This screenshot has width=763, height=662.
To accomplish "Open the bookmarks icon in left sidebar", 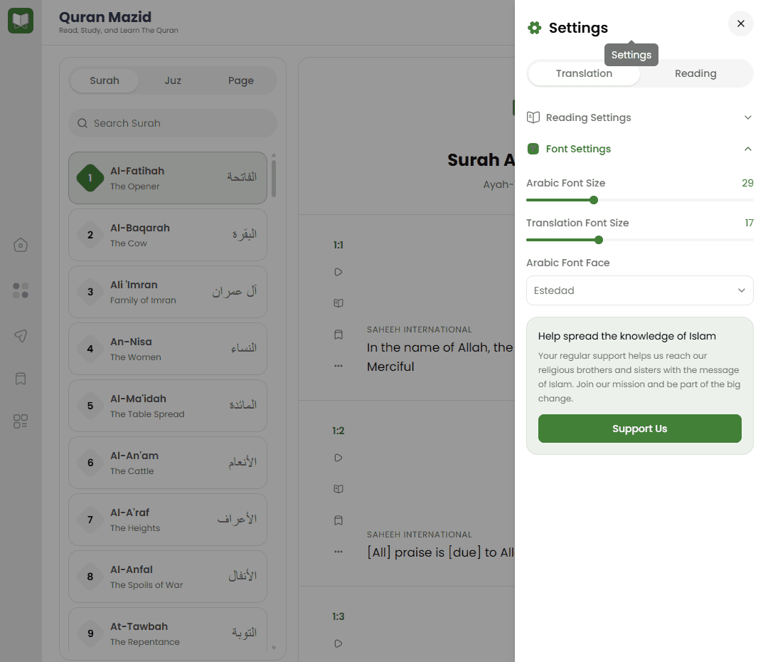I will coord(21,379).
